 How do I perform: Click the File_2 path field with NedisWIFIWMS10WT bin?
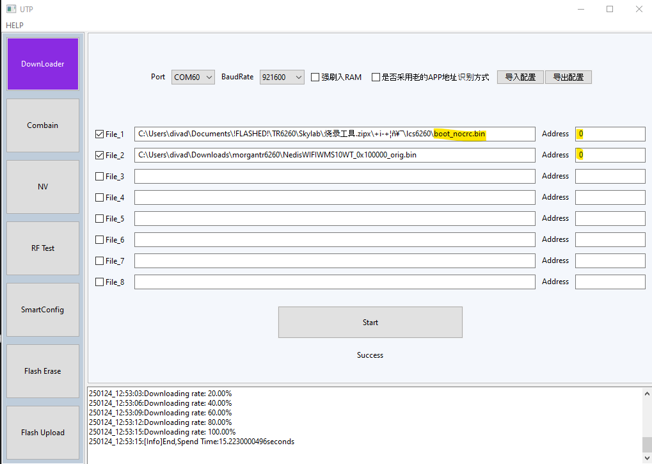pos(335,155)
